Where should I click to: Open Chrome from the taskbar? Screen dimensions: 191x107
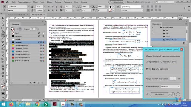click(37, 104)
